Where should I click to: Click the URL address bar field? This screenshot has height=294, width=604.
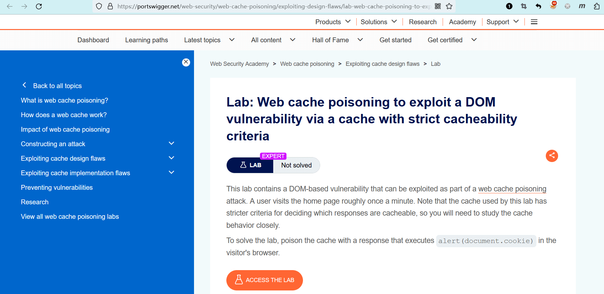click(x=272, y=6)
